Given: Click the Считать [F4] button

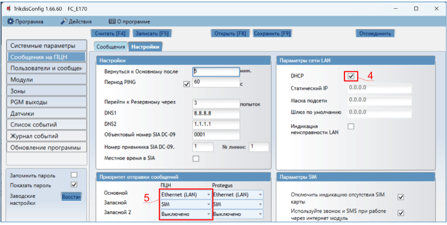Looking at the screenshot, I should pos(110,34).
